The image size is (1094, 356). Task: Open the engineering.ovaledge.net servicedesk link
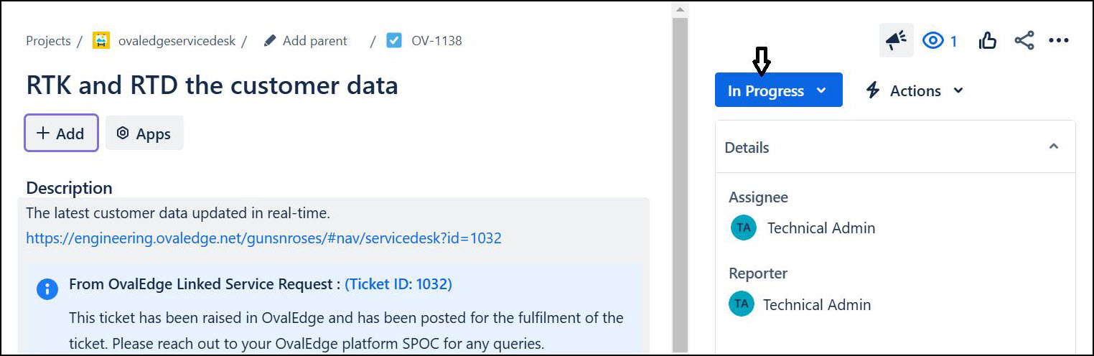click(x=263, y=238)
